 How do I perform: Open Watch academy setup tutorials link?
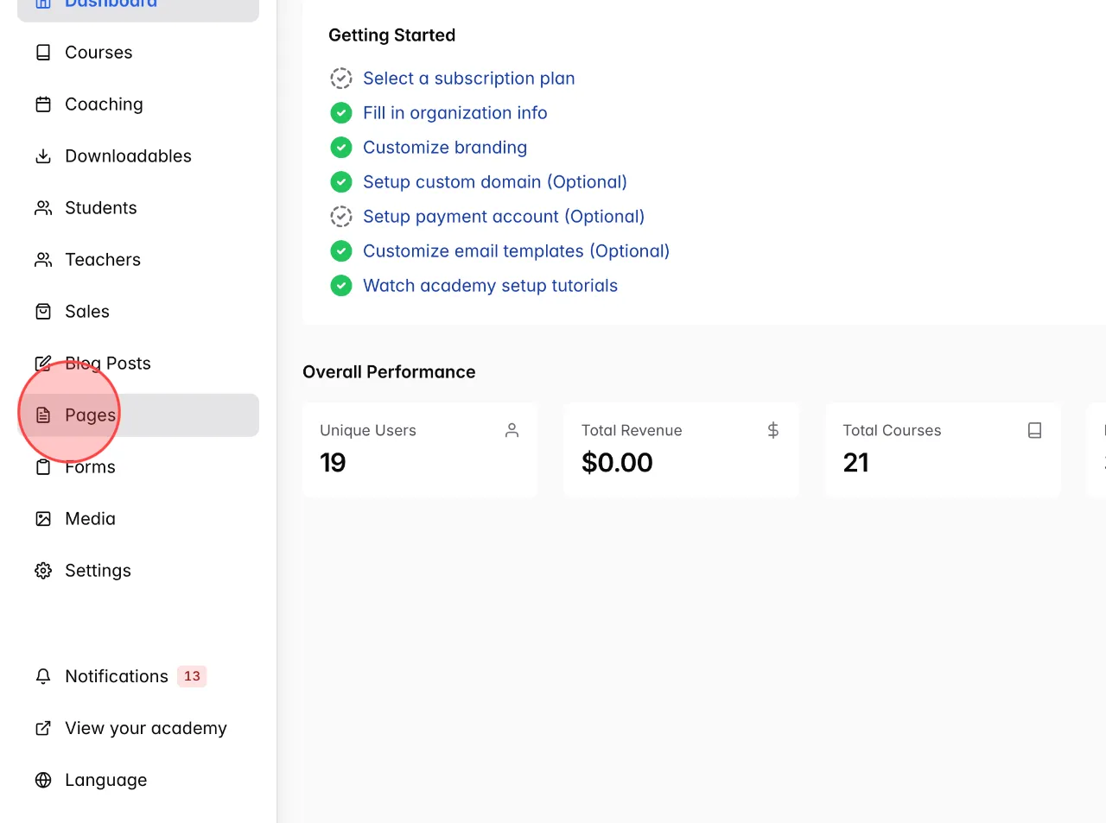point(491,286)
